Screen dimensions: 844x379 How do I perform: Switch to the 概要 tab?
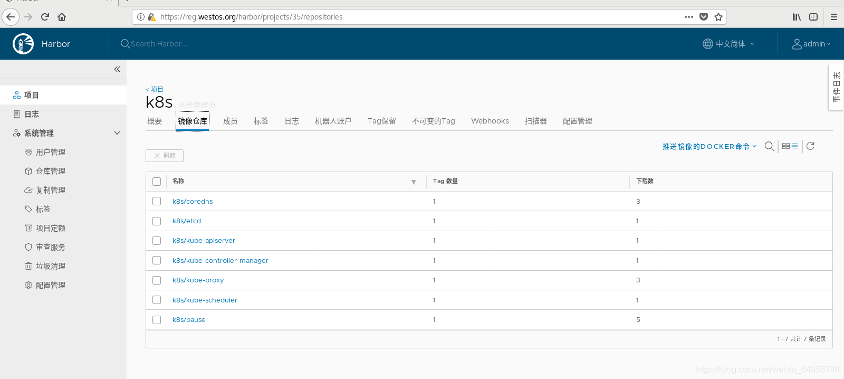pos(155,121)
